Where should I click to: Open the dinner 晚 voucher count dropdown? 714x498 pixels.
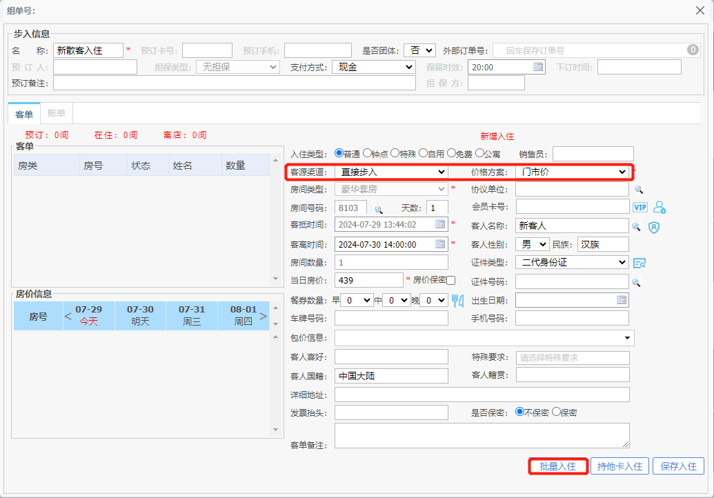434,301
